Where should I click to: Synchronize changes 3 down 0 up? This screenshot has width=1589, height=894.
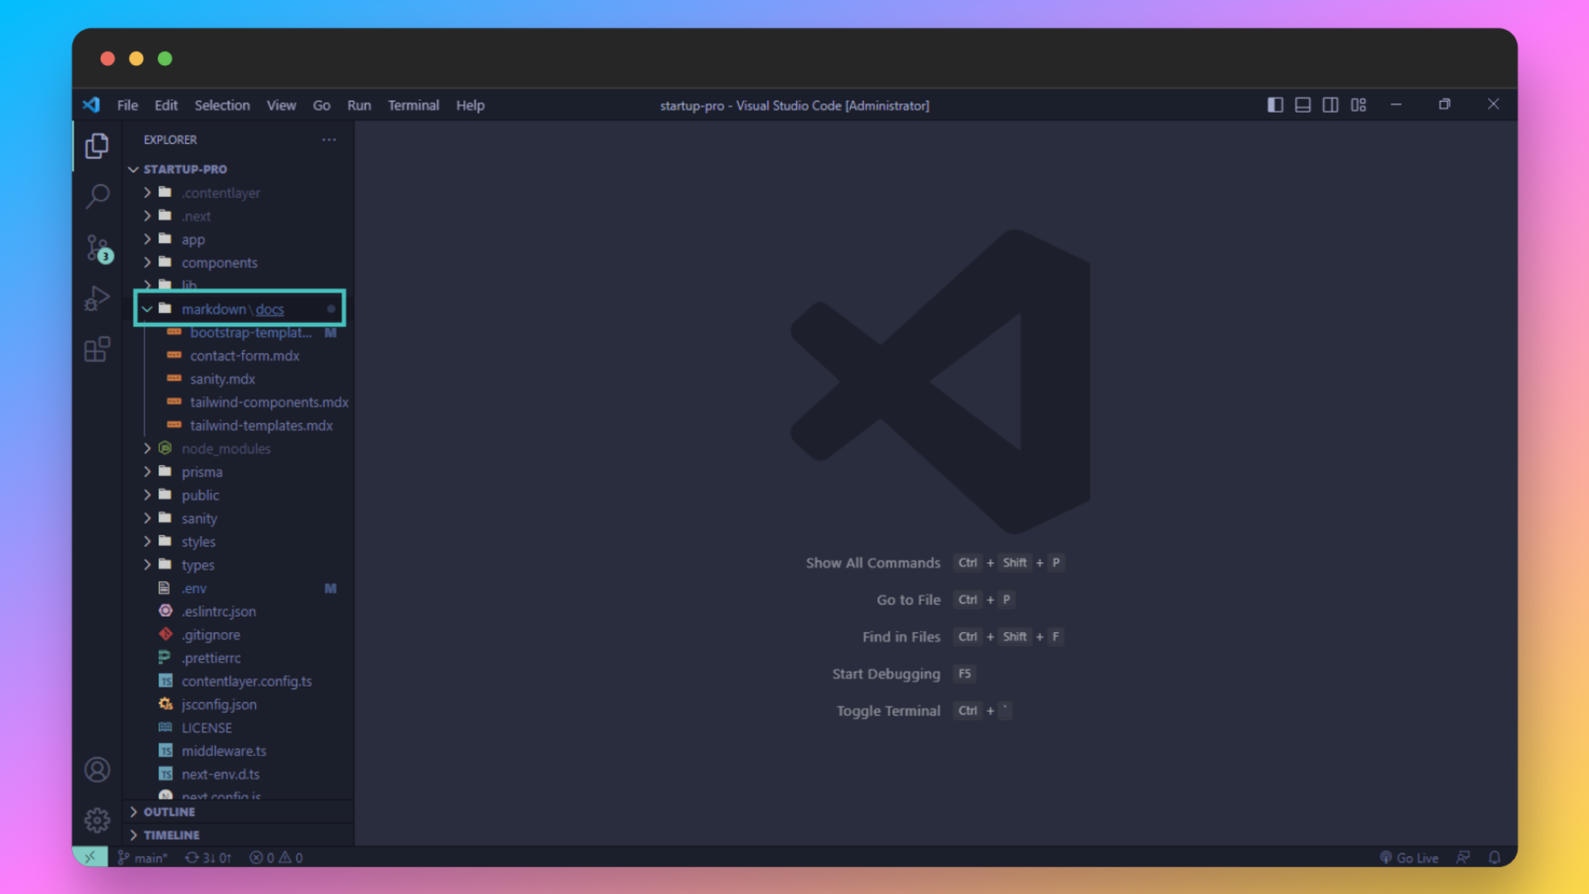click(208, 857)
